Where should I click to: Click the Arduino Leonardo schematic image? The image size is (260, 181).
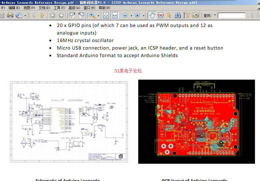tap(69, 121)
